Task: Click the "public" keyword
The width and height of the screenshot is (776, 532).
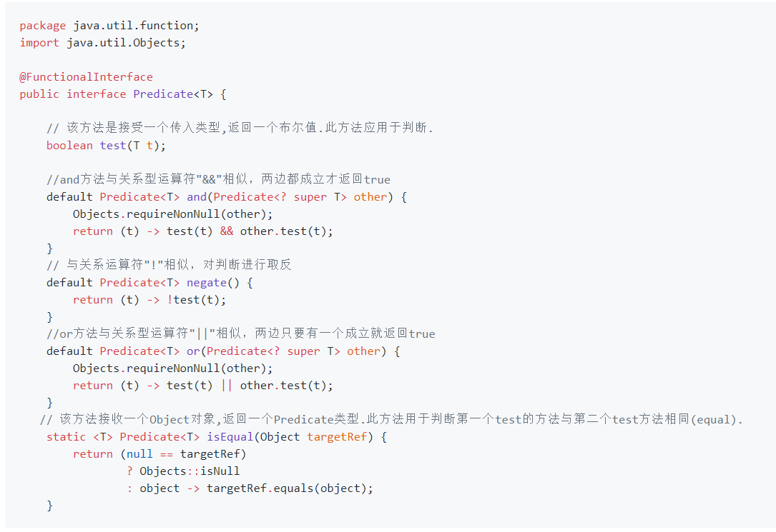Action: click(39, 94)
